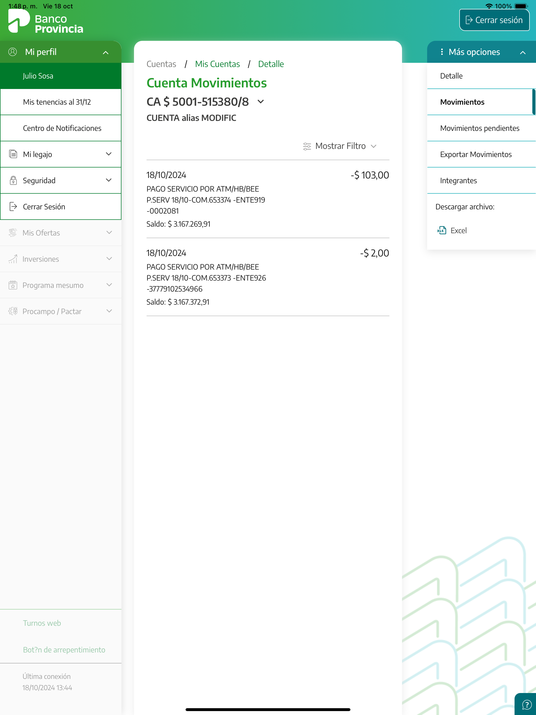Expand Programa mesumo submenu
Viewport: 536px width, 715px height.
[109, 285]
